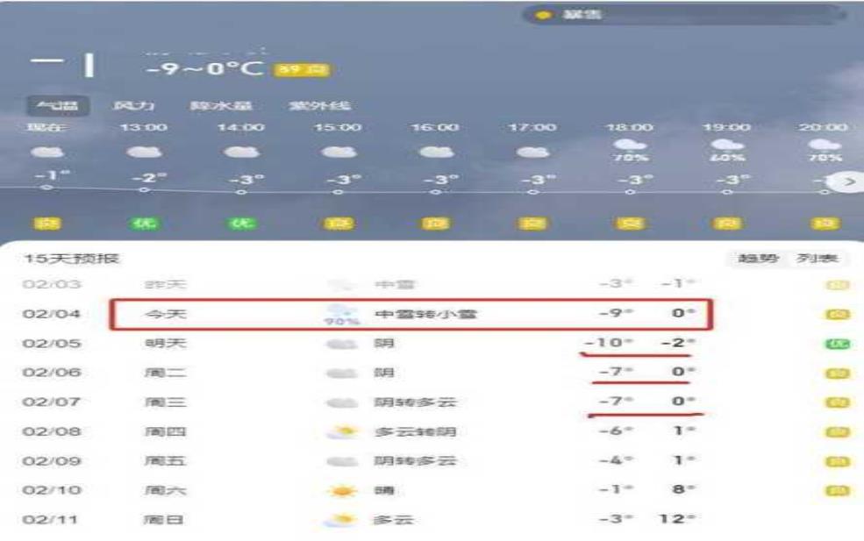Viewport: 864px width, 541px height.
Task: Tap the 13:00 hour label
Action: pyautogui.click(x=144, y=127)
